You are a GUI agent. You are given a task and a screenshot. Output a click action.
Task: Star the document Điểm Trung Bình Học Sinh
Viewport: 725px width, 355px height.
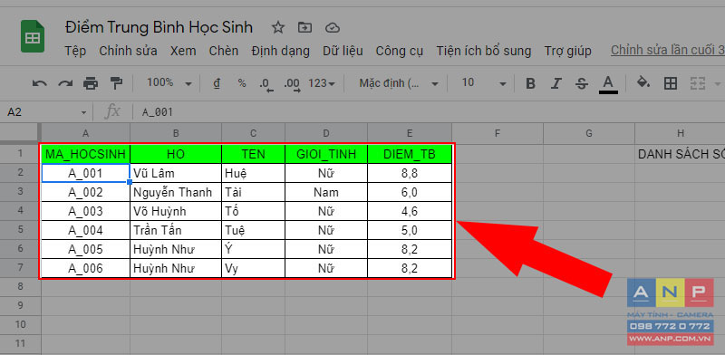(x=277, y=28)
